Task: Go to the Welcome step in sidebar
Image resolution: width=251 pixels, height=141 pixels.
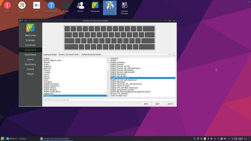Action: coord(30,35)
